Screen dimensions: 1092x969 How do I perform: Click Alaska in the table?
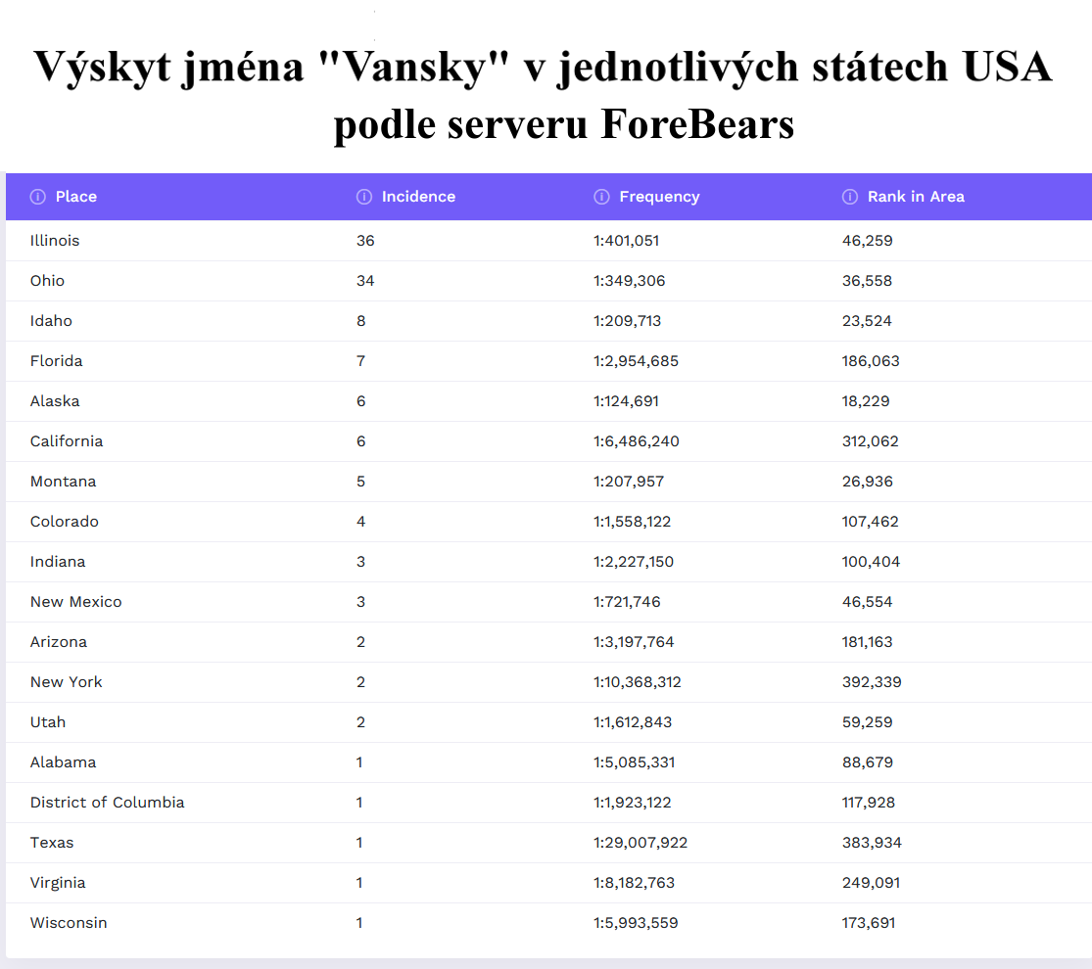(x=55, y=401)
